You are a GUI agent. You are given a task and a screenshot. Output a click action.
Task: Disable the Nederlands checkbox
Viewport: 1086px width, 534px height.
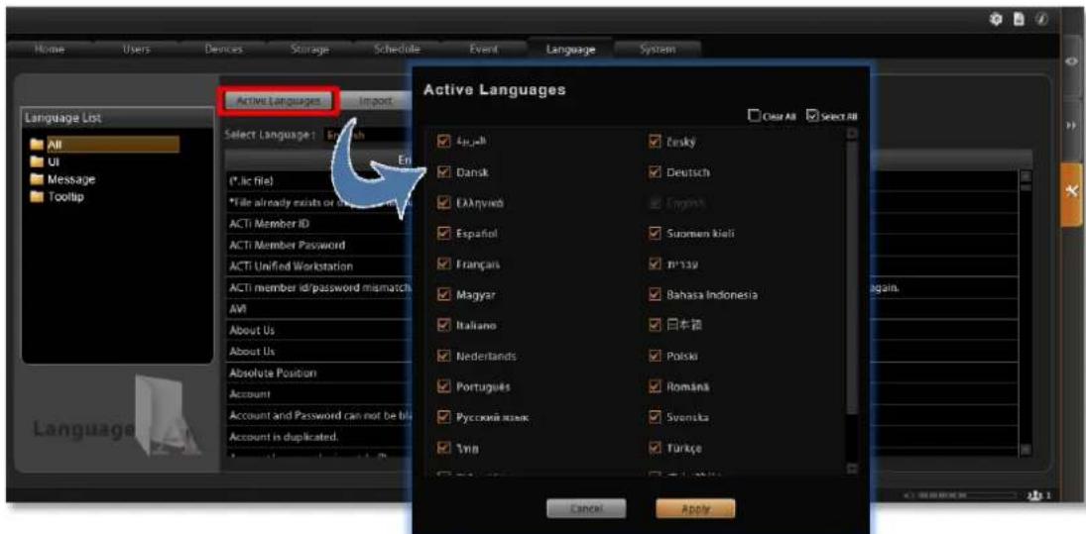pyautogui.click(x=445, y=357)
